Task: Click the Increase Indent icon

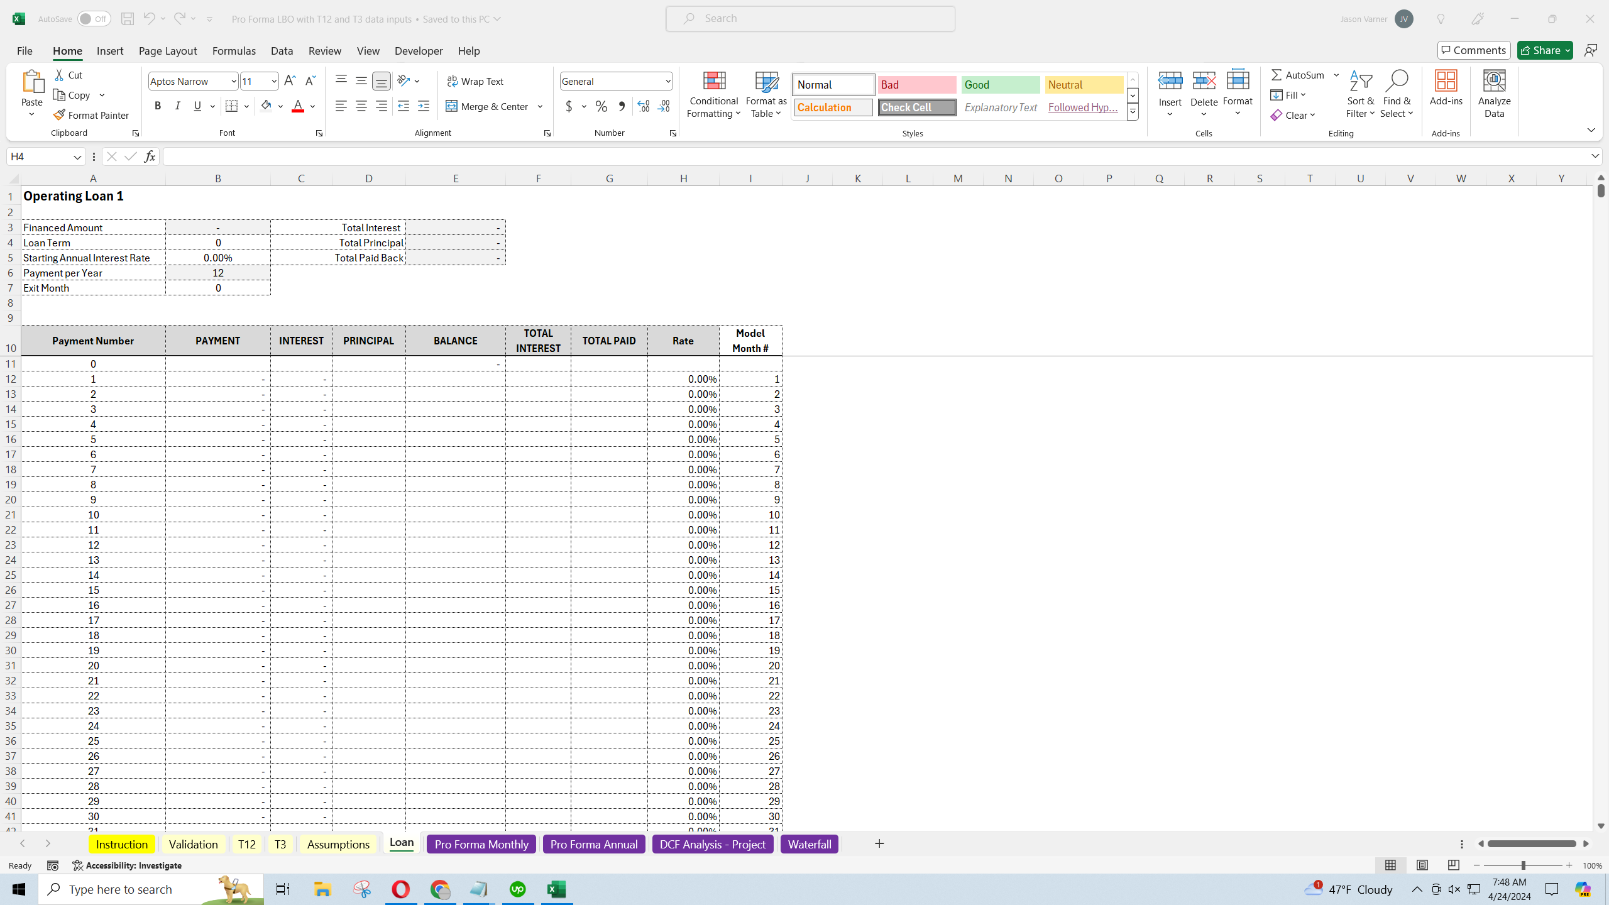Action: [424, 106]
